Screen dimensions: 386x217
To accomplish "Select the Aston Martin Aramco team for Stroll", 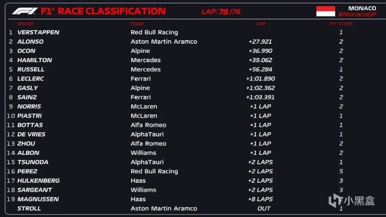I will click(x=164, y=209).
